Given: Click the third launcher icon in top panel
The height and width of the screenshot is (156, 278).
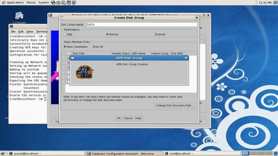Looking at the screenshot, I should [63, 3].
